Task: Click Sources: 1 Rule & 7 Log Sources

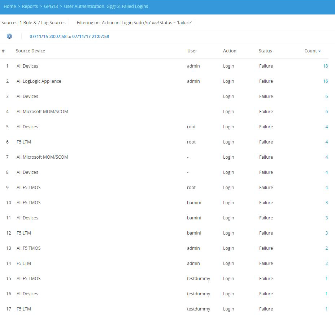Action: click(x=34, y=23)
